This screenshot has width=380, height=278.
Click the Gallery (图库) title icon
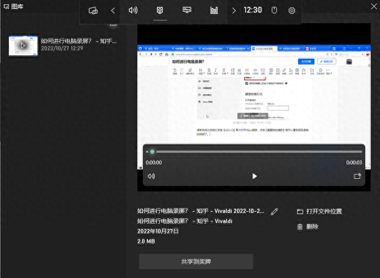pyautogui.click(x=7, y=7)
